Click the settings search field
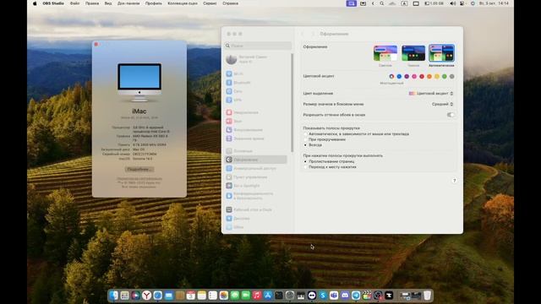The height and width of the screenshot is (304, 541). [x=258, y=46]
